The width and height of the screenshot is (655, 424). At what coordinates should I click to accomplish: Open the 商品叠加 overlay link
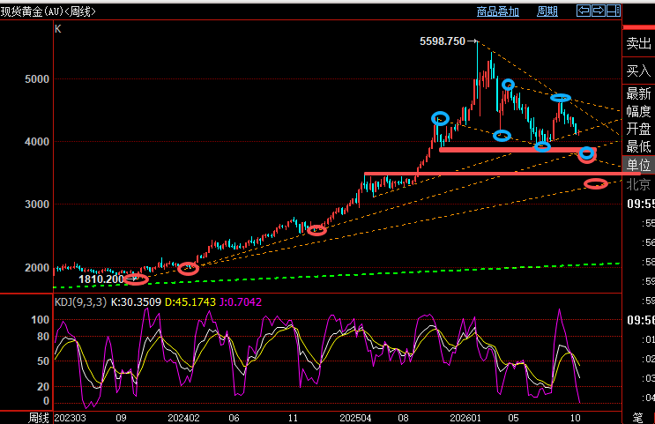(x=497, y=11)
